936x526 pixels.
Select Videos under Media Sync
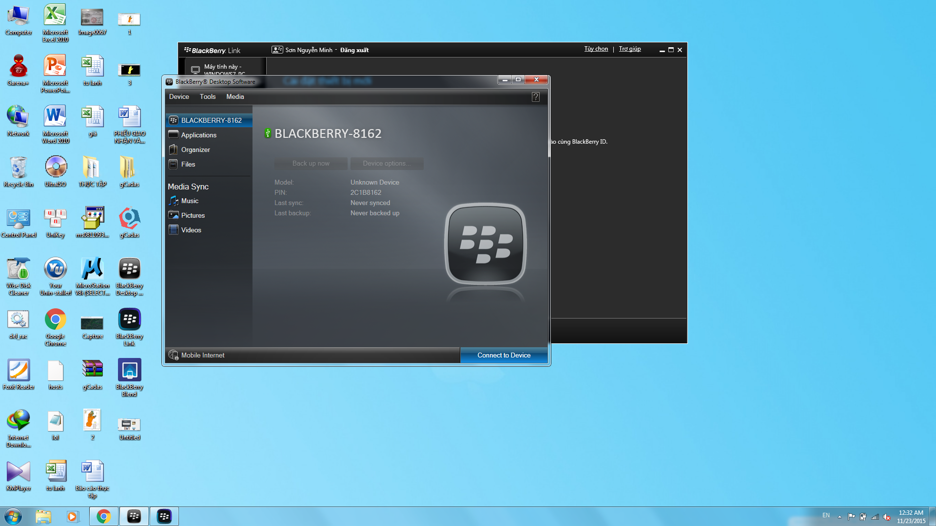coord(209,230)
